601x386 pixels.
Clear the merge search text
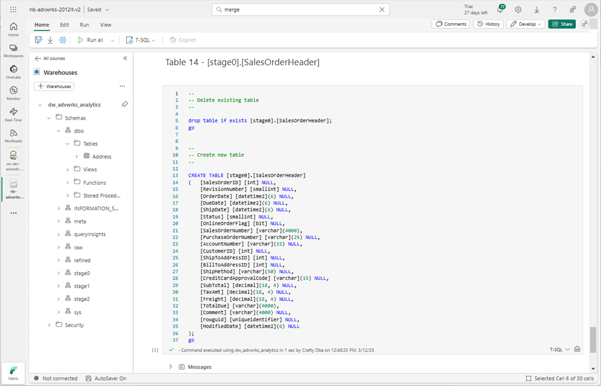point(382,10)
